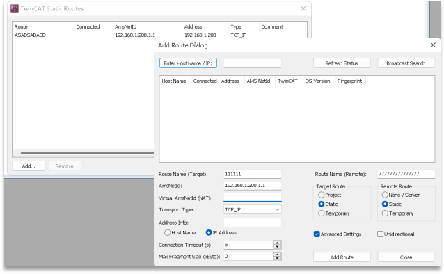The width and height of the screenshot is (444, 274).
Task: Open the Transport Type dropdown
Action: [x=253, y=209]
